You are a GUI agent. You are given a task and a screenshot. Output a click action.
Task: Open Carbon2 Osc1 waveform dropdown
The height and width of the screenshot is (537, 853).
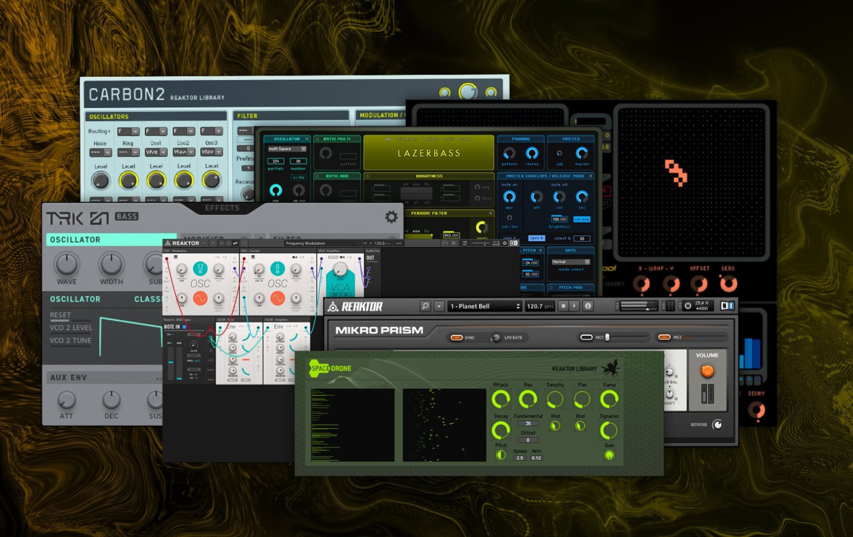click(x=155, y=152)
